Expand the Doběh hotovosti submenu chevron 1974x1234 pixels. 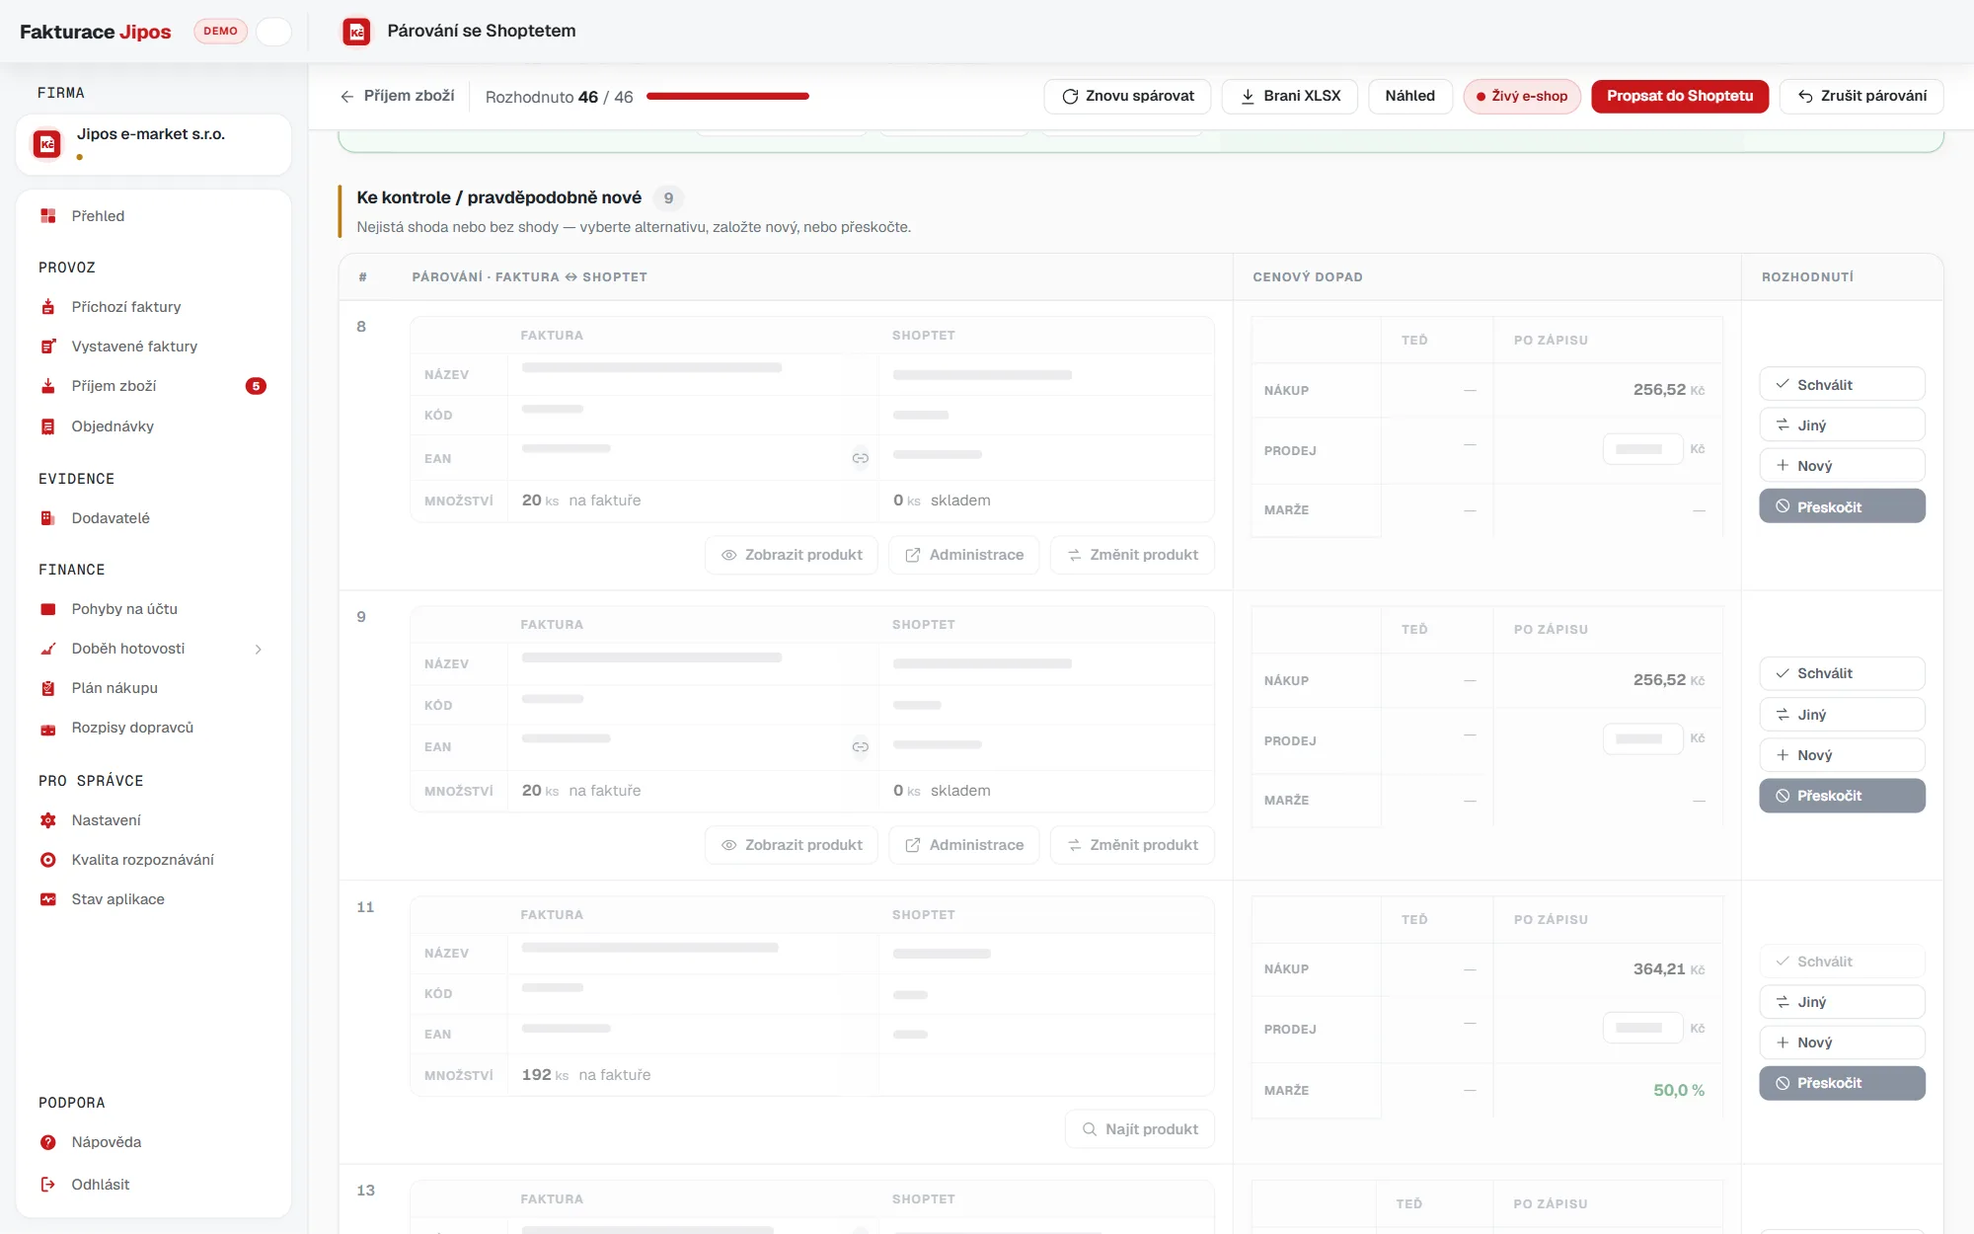pyautogui.click(x=259, y=649)
